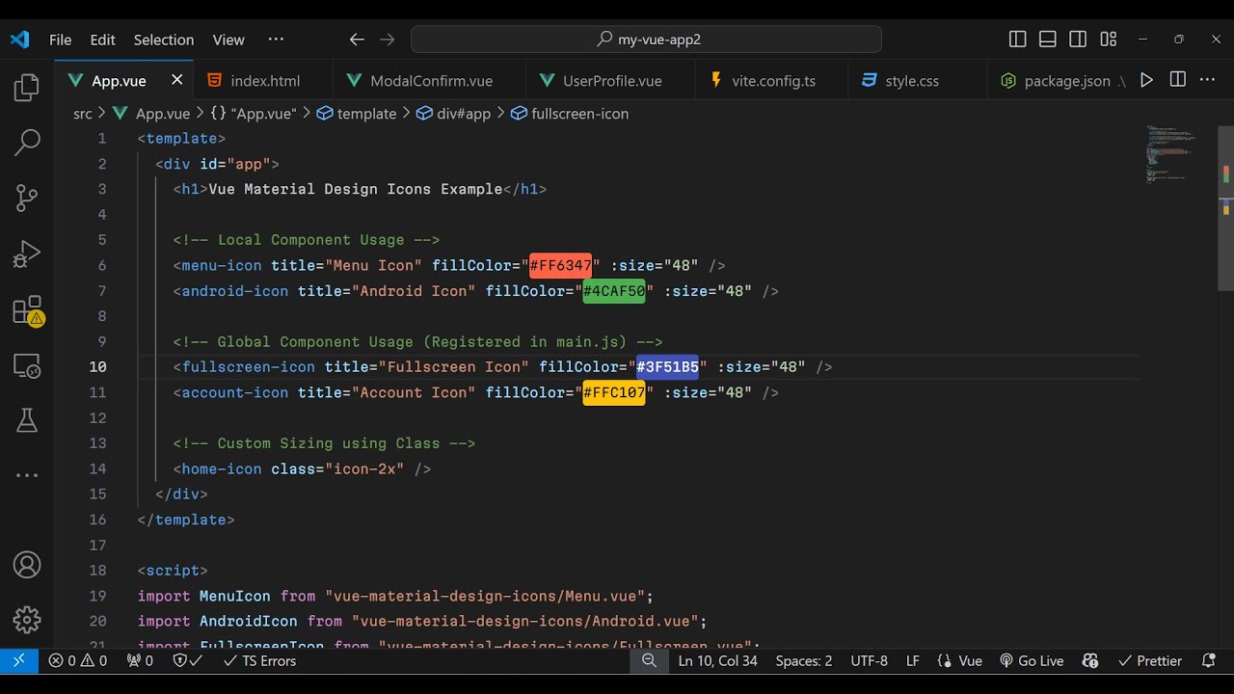
Task: Click the Prettier status bar item
Action: pyautogui.click(x=1149, y=660)
